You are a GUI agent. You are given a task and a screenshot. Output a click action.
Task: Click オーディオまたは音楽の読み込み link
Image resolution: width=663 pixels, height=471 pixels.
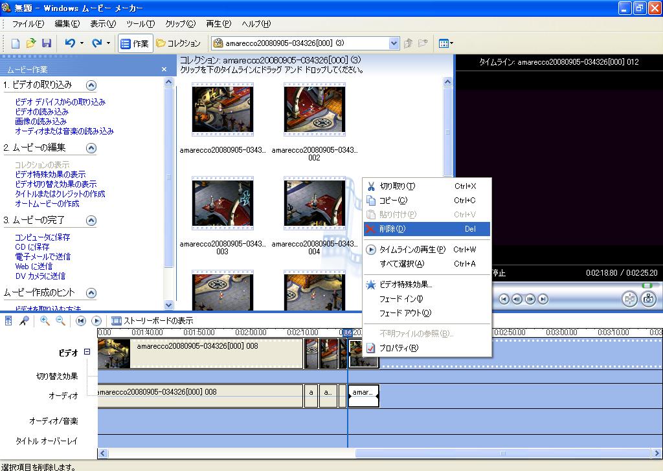pyautogui.click(x=64, y=131)
